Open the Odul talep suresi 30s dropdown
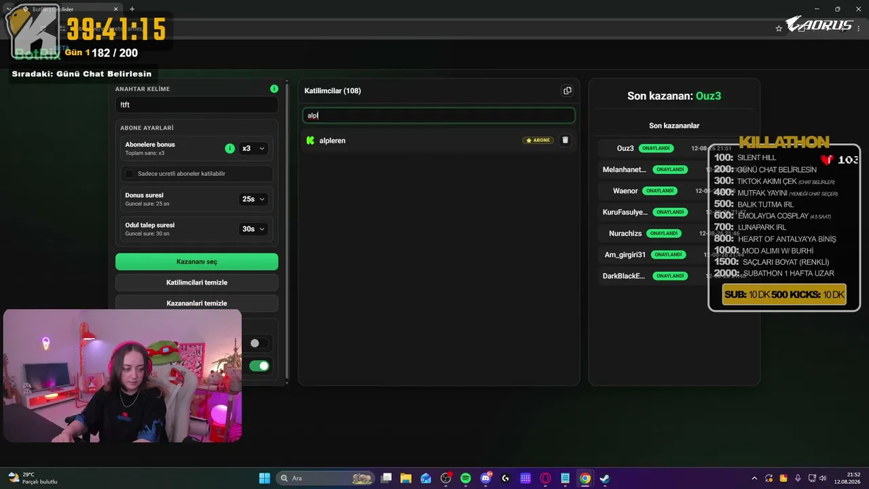The width and height of the screenshot is (869, 489). [x=253, y=229]
